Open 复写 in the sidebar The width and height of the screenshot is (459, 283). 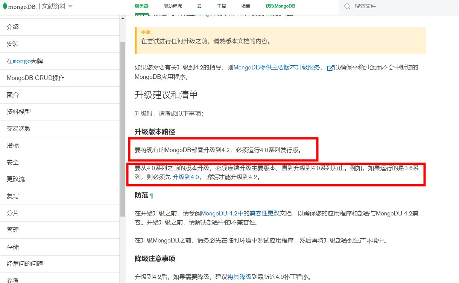coord(59,196)
